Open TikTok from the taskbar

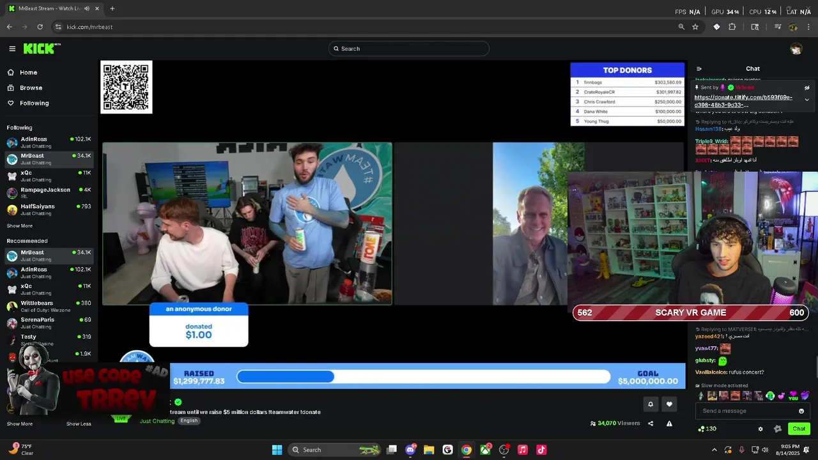[x=541, y=450]
